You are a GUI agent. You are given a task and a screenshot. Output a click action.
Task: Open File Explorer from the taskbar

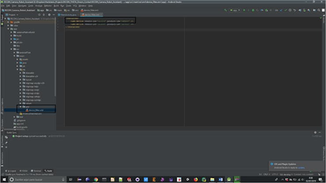point(212,179)
